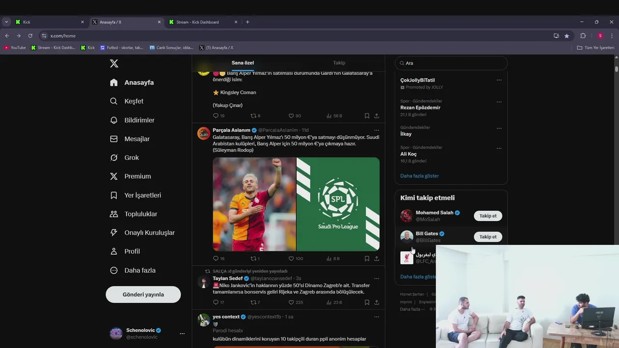This screenshot has height=348, width=619.
Task: Switch to Kick browser tab
Action: click(x=49, y=22)
